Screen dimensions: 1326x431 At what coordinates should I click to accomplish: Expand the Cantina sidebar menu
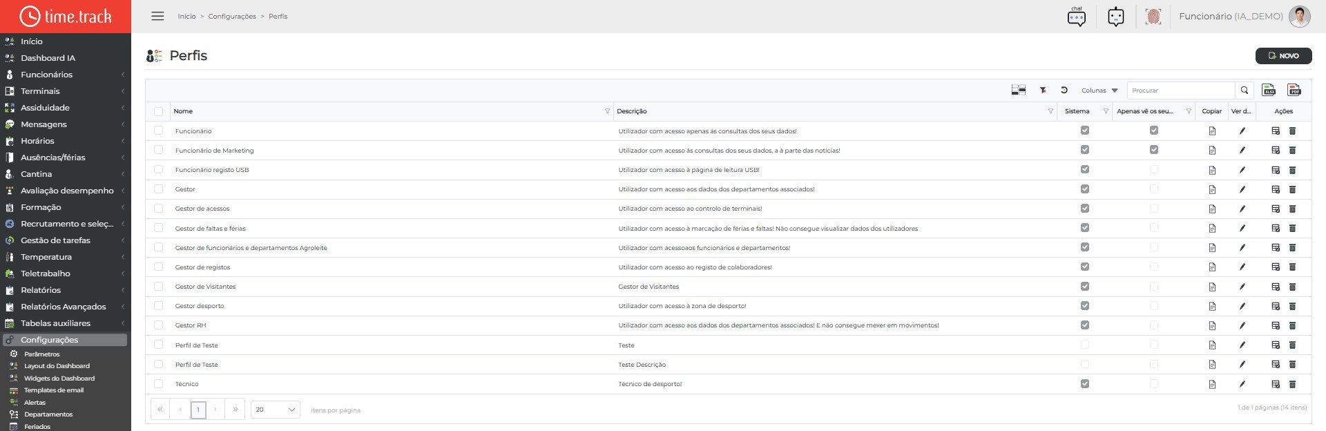pyautogui.click(x=66, y=174)
